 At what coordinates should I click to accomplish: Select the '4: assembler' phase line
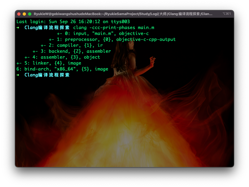coord(62,57)
